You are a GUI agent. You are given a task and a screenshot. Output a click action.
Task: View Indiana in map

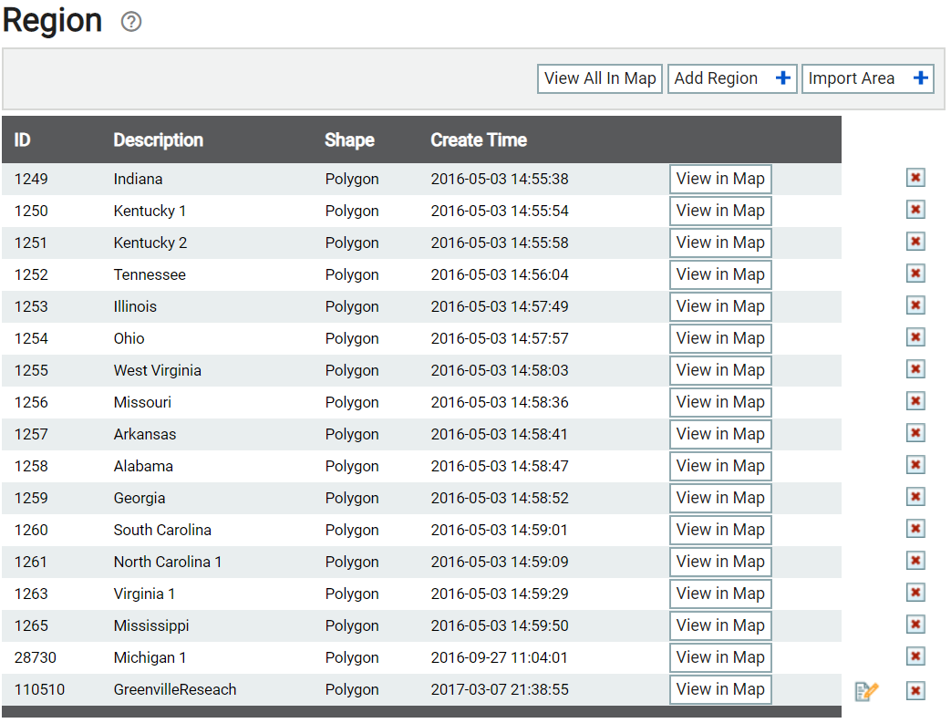point(720,179)
